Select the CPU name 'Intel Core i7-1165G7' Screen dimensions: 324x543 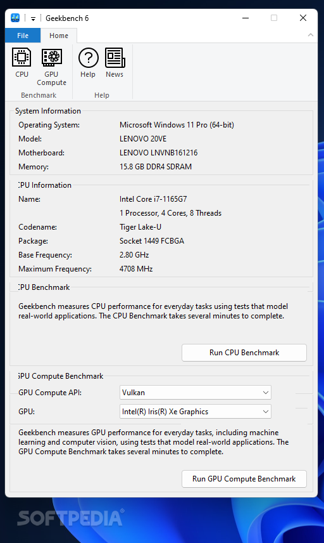point(153,199)
